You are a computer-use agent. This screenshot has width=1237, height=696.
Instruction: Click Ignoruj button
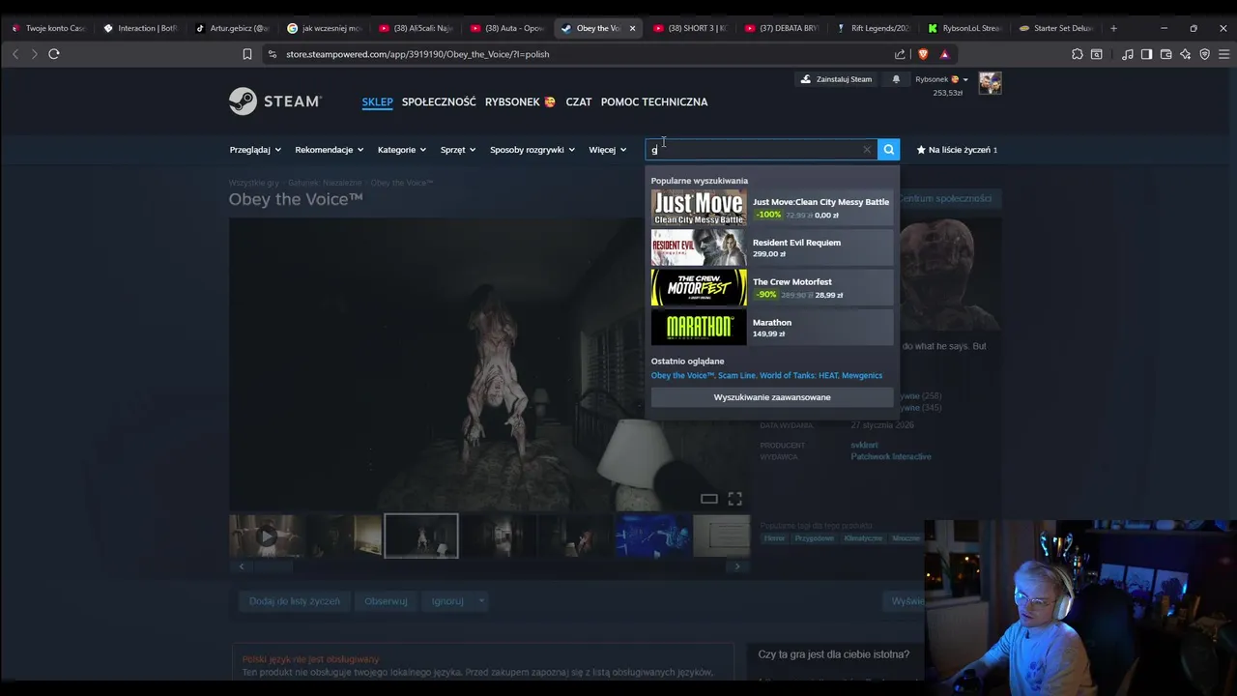(447, 601)
